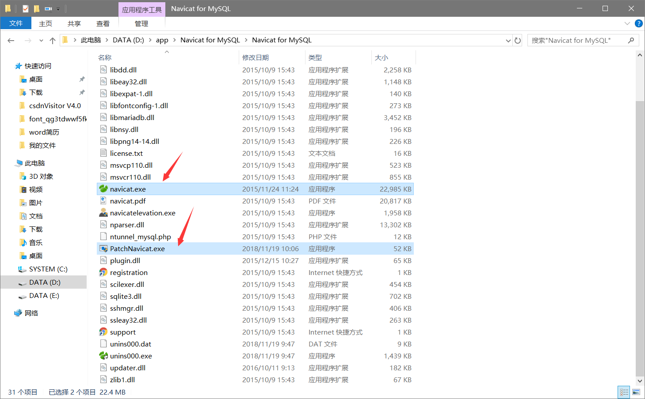Select 此电脑 in navigation pane
The image size is (645, 399).
click(34, 163)
